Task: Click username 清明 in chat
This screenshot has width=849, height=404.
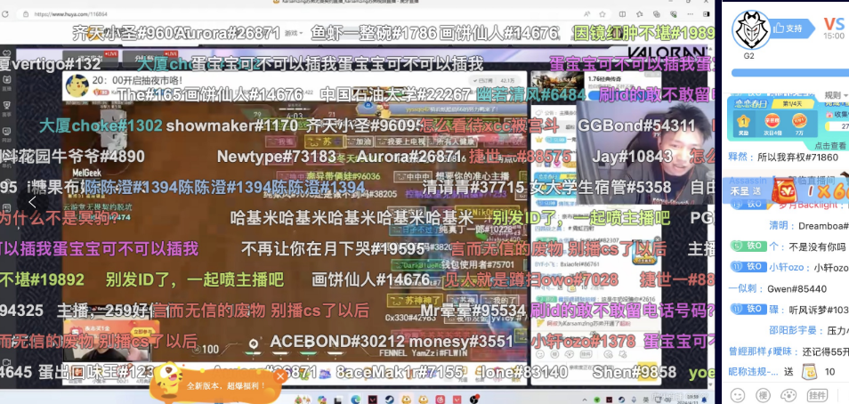Action: 779,225
